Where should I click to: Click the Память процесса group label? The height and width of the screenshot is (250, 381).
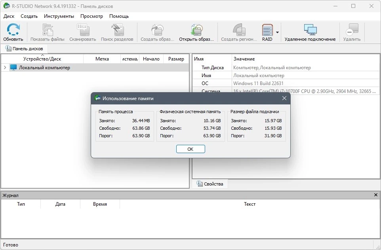pos(116,112)
